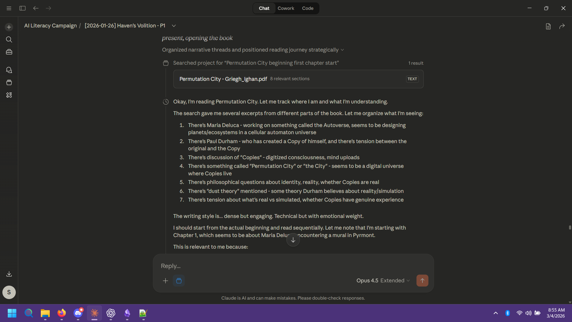Open the Haven's Volition - P1 chat title

pyautogui.click(x=125, y=26)
